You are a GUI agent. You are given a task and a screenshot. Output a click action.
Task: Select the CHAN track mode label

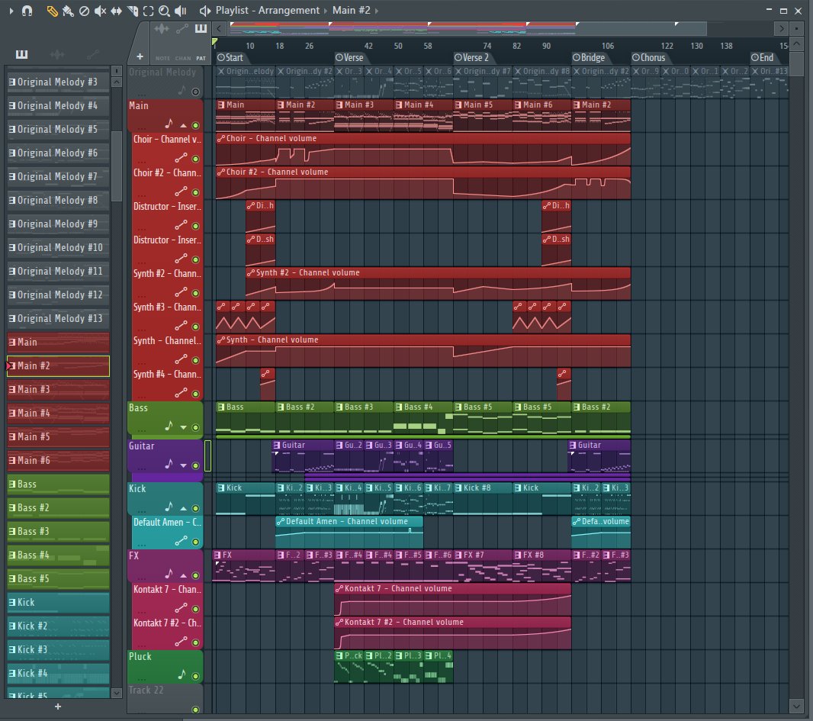pyautogui.click(x=183, y=59)
